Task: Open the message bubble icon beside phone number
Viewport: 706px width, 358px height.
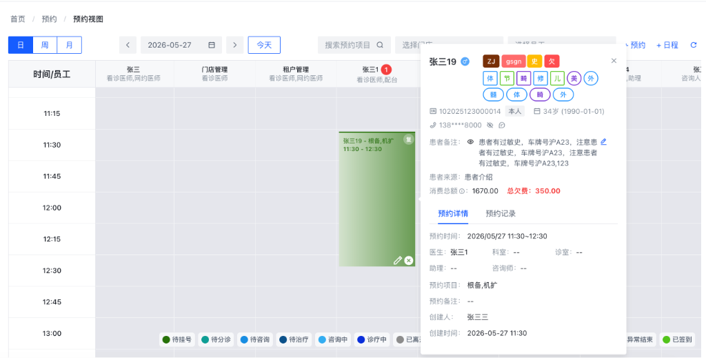Action: pos(502,125)
